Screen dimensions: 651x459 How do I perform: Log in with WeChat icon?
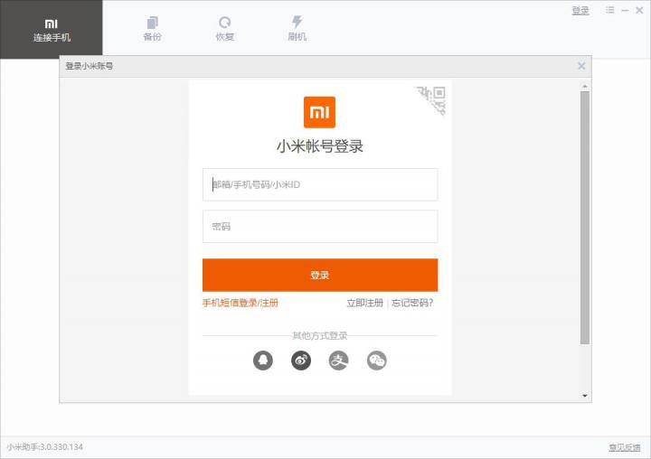click(376, 361)
